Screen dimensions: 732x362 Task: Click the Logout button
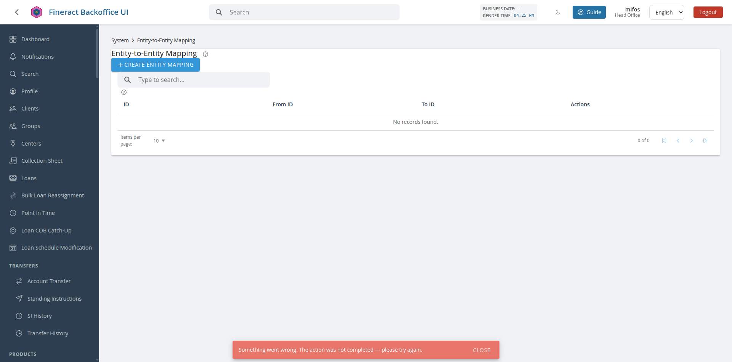(x=708, y=12)
